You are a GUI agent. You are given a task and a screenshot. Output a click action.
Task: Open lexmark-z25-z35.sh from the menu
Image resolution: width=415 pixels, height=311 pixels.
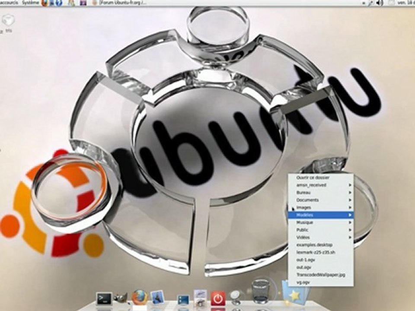click(321, 252)
